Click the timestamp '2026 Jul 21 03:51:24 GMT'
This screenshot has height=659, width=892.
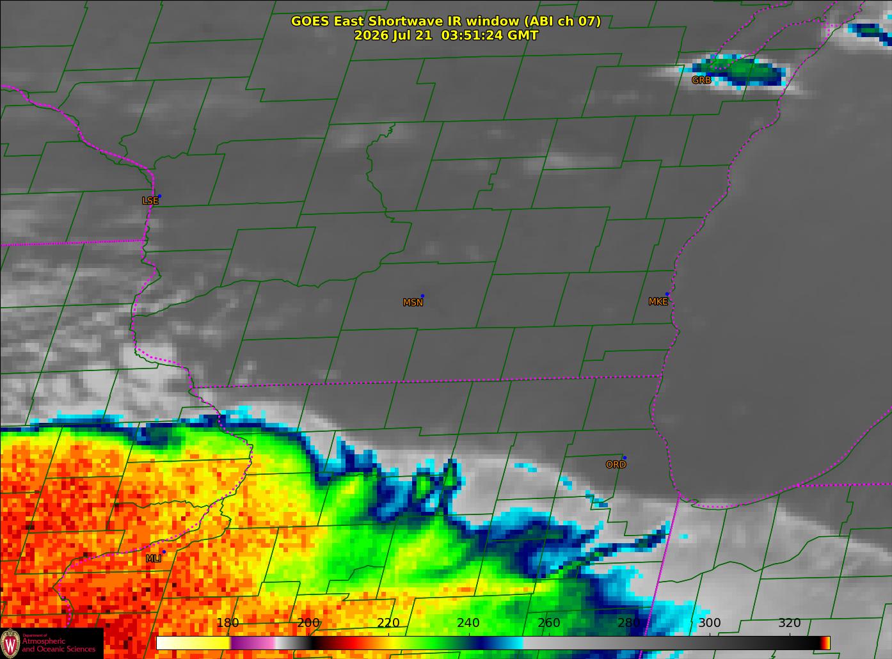[x=446, y=35]
